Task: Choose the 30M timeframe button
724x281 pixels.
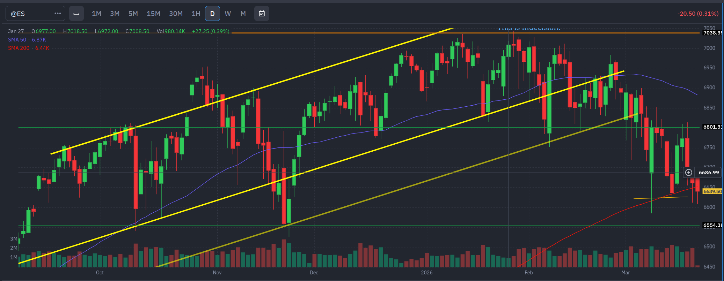Action: pyautogui.click(x=176, y=14)
